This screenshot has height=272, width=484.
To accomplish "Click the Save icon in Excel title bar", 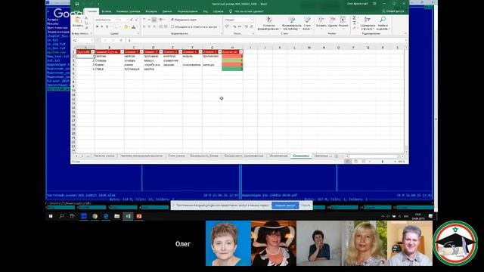I will coord(77,4).
